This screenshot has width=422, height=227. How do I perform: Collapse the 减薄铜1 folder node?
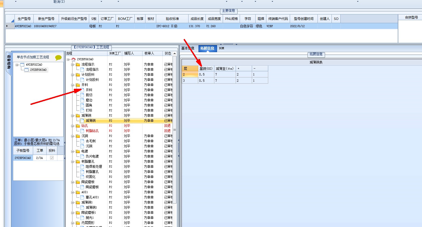(72, 202)
